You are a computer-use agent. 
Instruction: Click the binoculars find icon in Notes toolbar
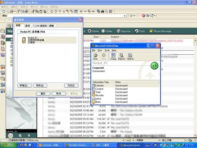(103, 11)
